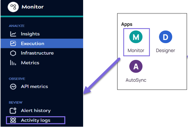Open the Designer app blue D icon

[166, 37]
